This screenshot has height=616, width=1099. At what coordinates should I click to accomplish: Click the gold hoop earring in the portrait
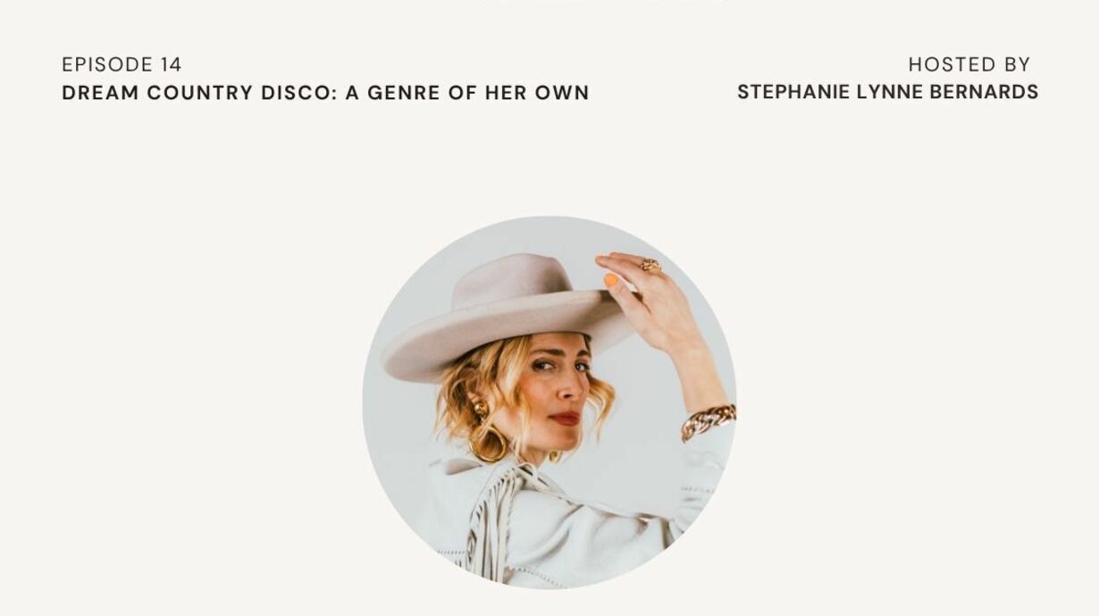(x=488, y=442)
